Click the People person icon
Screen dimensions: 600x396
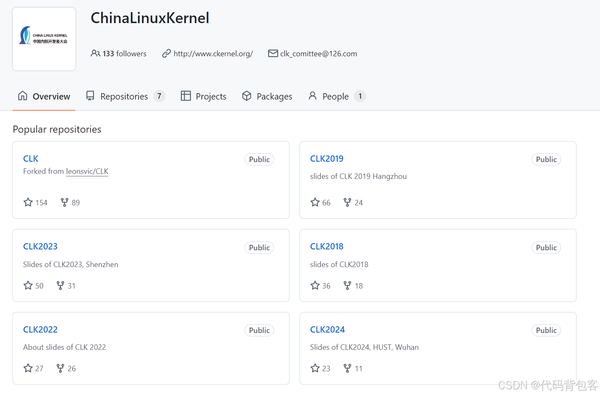[313, 96]
